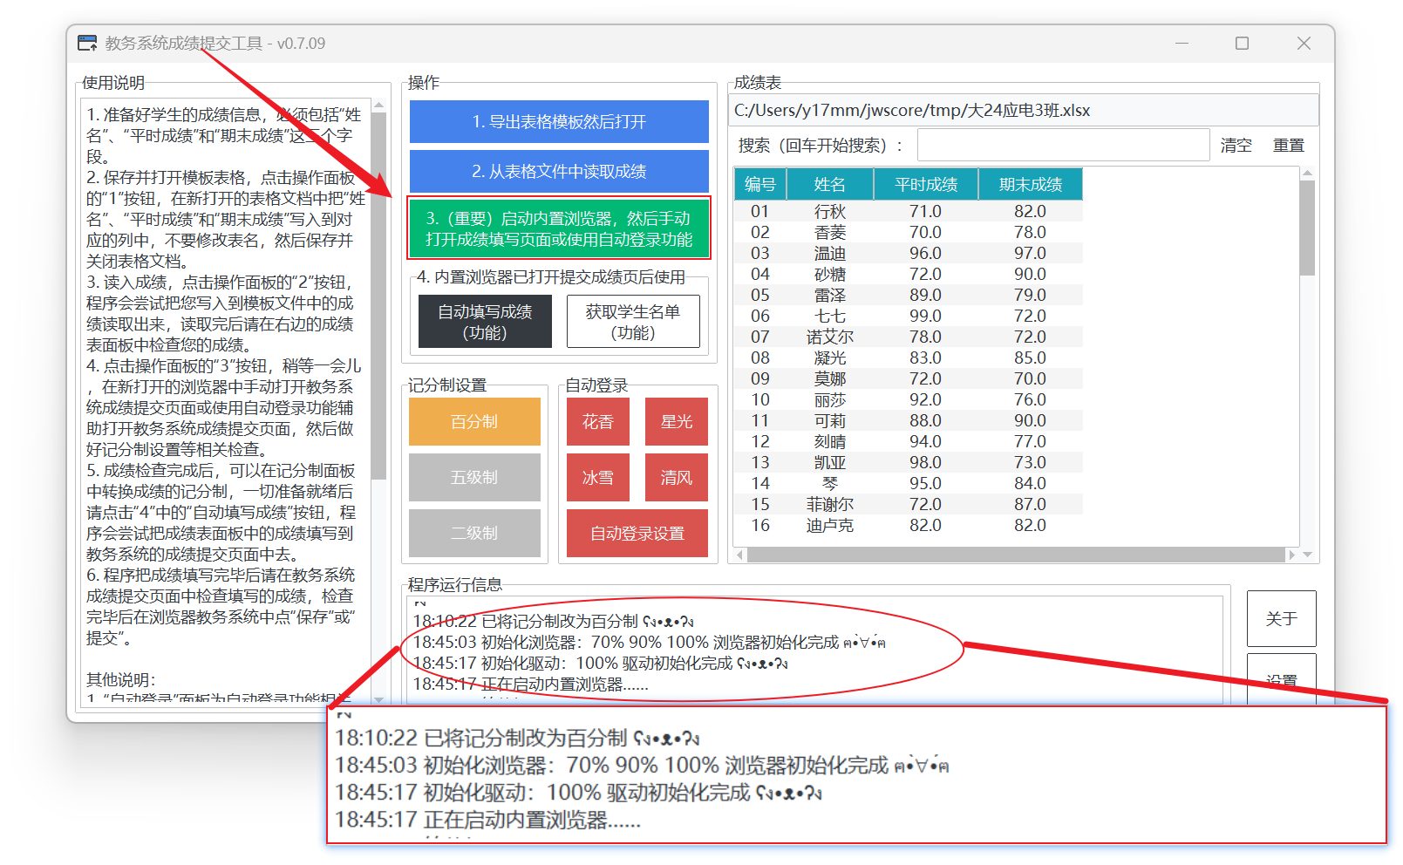This screenshot has height=865, width=1403.
Task: Select auto-login account 星光
Action: coord(677,421)
